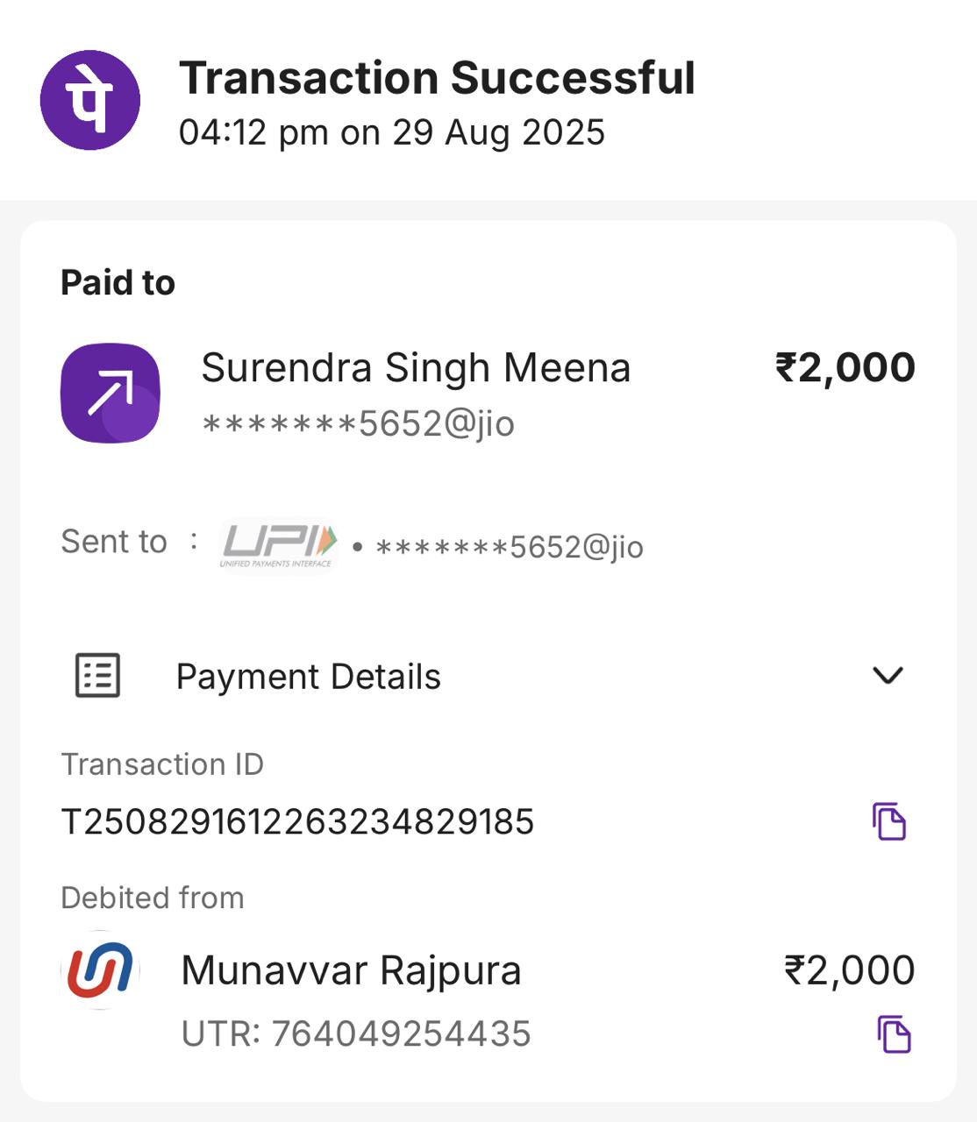Viewport: 977px width, 1122px height.
Task: Tap the ₹2,000 debited amount
Action: [x=848, y=970]
